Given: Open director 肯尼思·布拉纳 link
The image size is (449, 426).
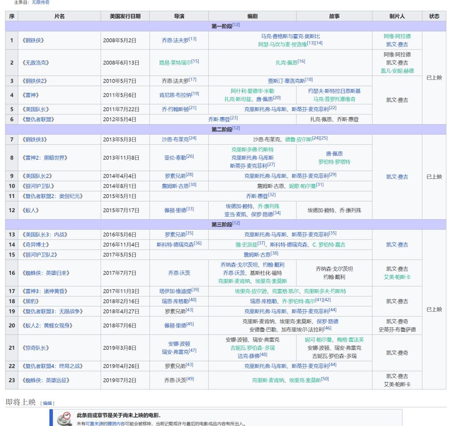Looking at the screenshot, I should pos(175,95).
